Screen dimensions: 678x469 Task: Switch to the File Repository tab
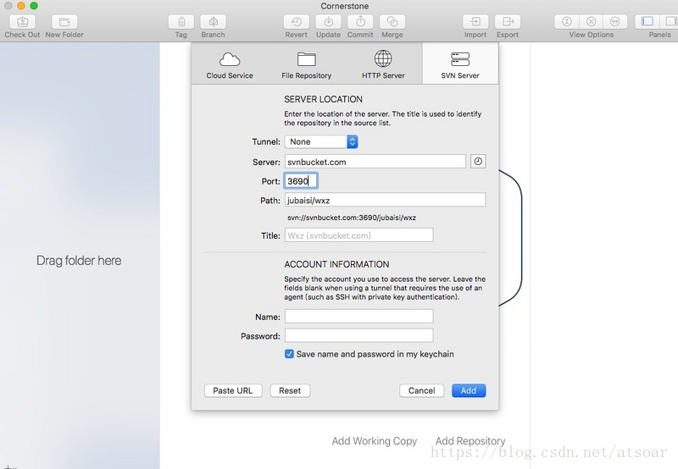coord(307,64)
